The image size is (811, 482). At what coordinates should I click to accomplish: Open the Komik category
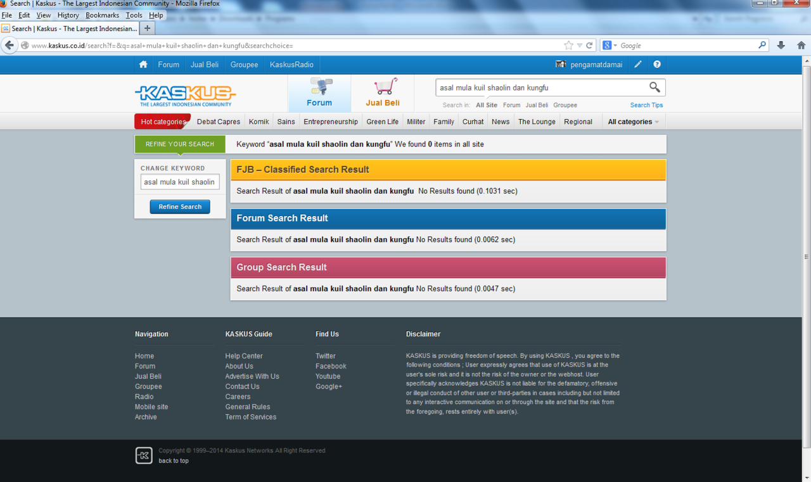coord(259,122)
